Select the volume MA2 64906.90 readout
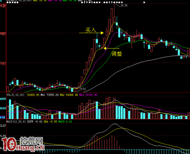This screenshot has height=154, width=190. [x=69, y=95]
